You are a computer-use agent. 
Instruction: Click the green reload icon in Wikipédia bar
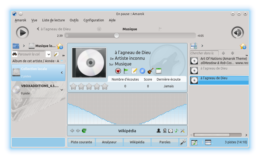click(84, 131)
